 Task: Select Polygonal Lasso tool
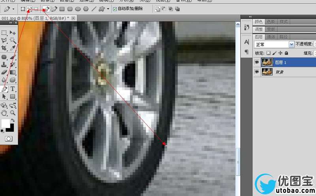tap(4, 41)
